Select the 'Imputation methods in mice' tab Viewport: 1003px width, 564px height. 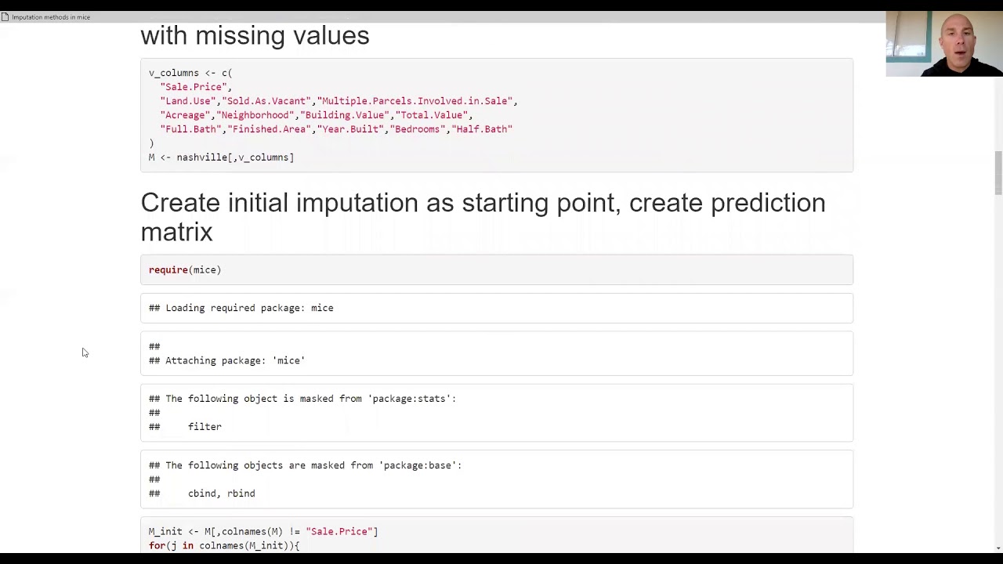pos(51,17)
